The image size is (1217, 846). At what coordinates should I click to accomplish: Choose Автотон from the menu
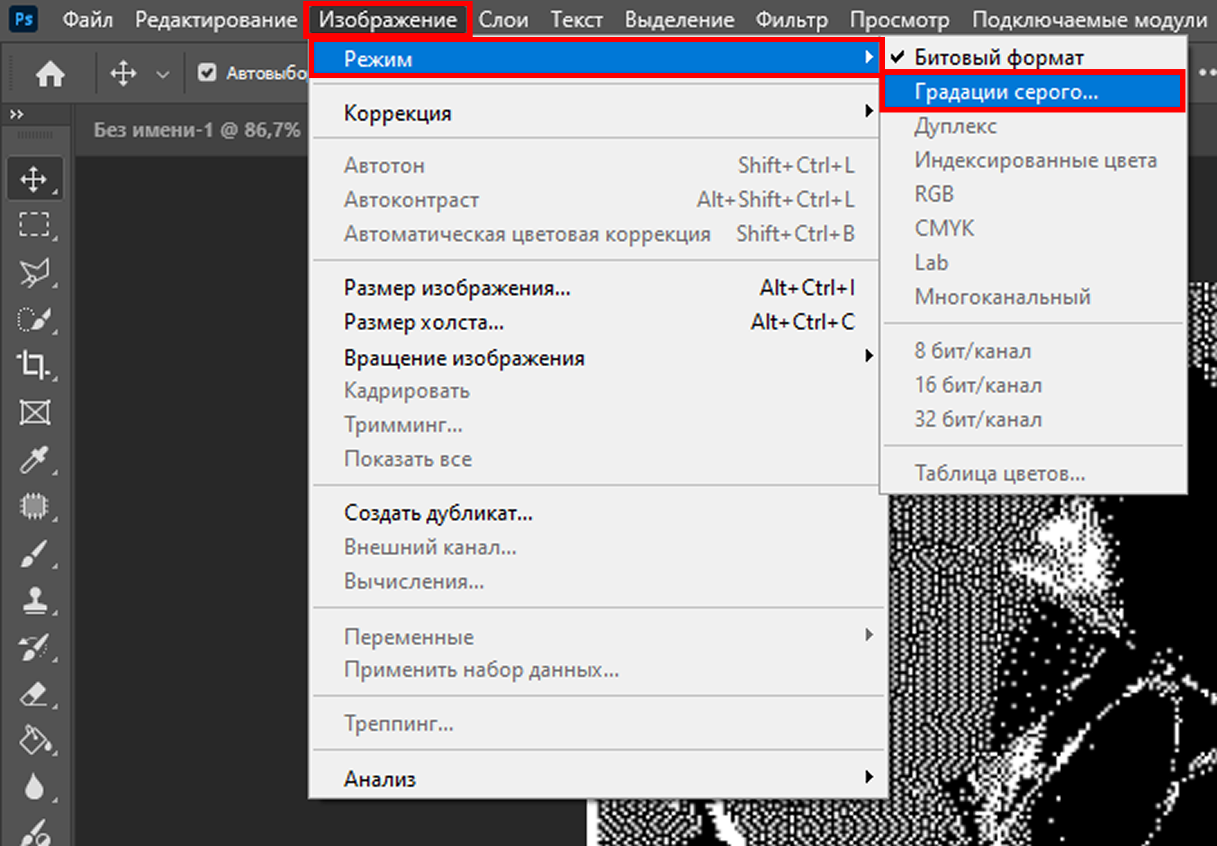tap(595, 166)
